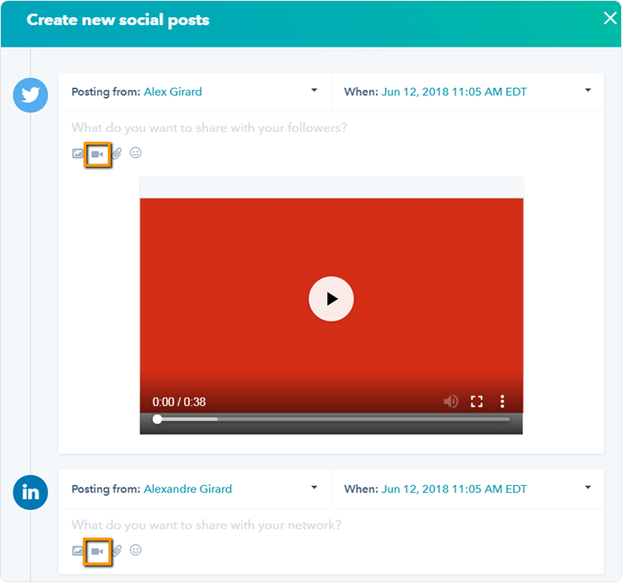Attach a file to the LinkedIn post
Image resolution: width=622 pixels, height=582 pixels.
[x=117, y=551]
